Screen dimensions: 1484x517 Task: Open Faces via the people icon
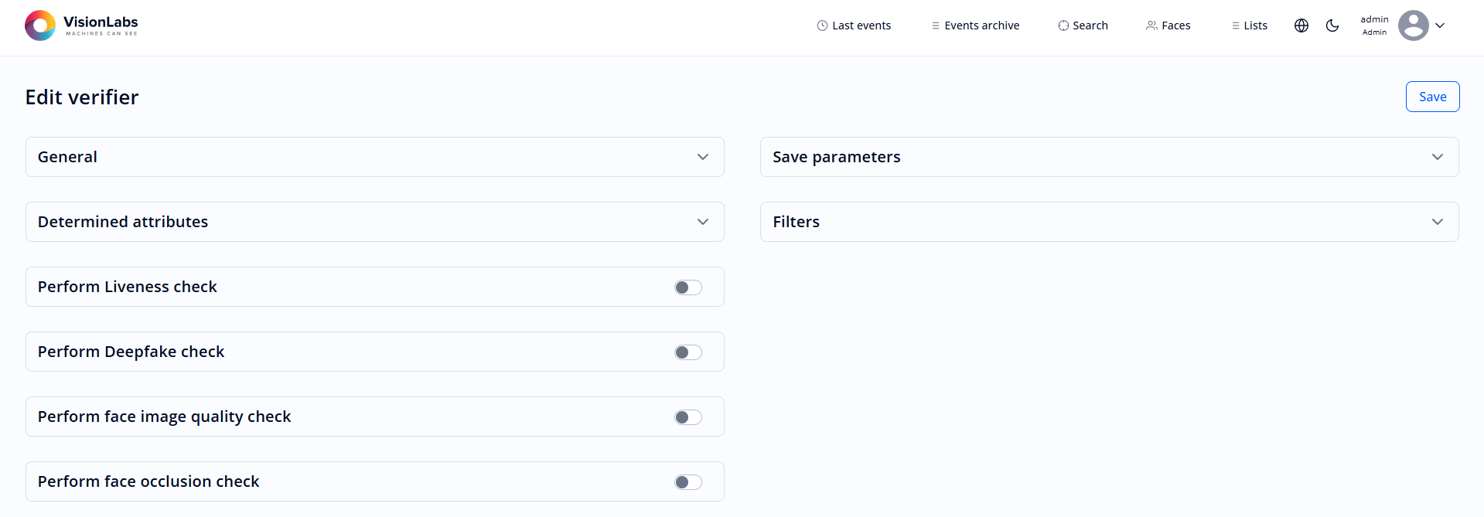(x=1150, y=25)
